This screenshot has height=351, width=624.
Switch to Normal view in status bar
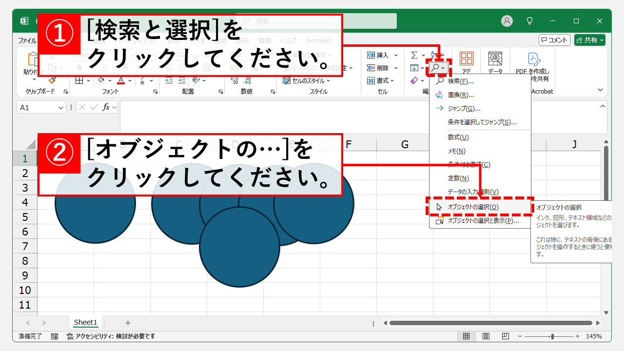[466, 336]
